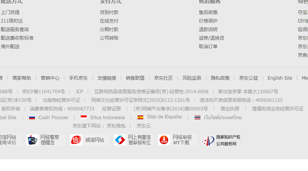Open the 返修/退换货 link

(x=211, y=38)
